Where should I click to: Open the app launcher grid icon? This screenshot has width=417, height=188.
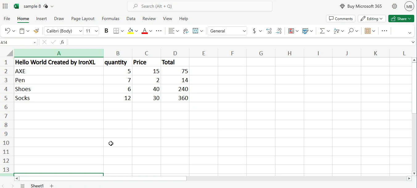pyautogui.click(x=5, y=6)
